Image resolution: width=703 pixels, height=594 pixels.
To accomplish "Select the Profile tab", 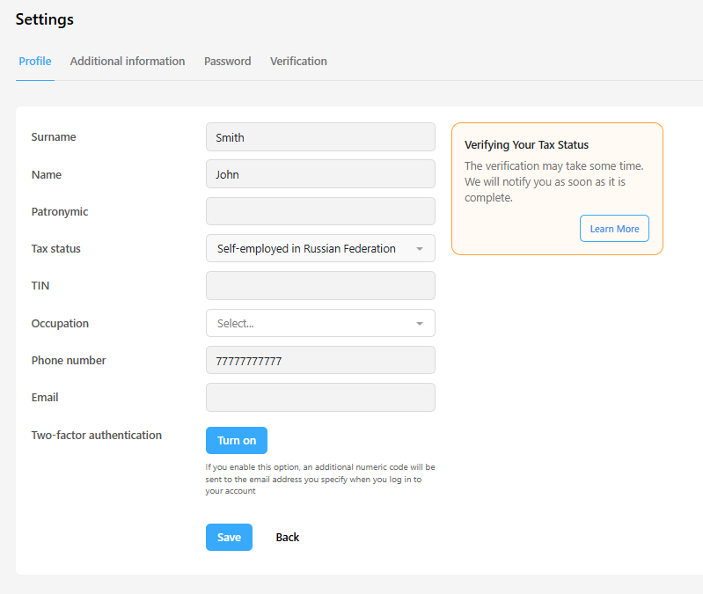I will 35,62.
